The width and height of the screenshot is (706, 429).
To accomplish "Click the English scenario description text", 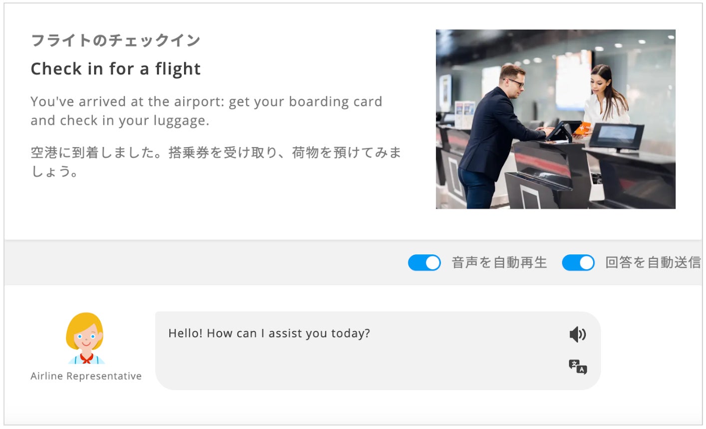I will 206,111.
